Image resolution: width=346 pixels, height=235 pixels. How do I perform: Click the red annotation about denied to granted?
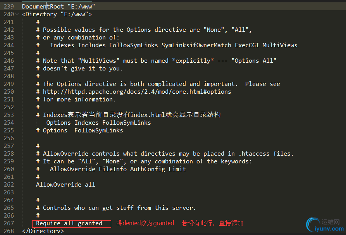coord(145,223)
